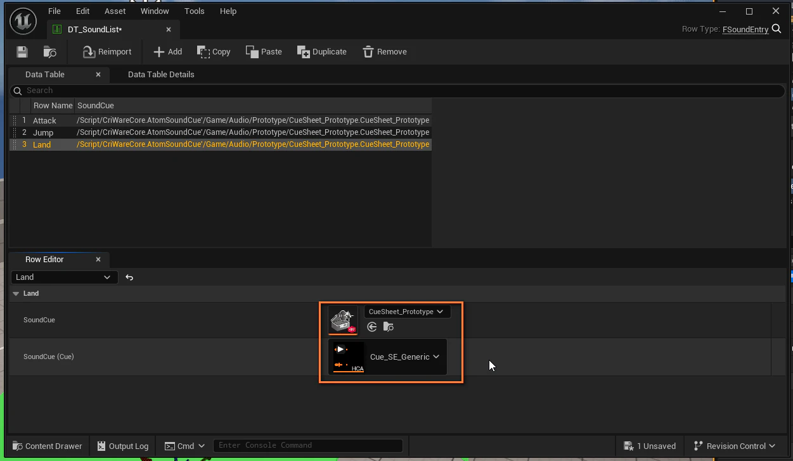Click the SoundCue path cell in the Attack row

[253, 120]
